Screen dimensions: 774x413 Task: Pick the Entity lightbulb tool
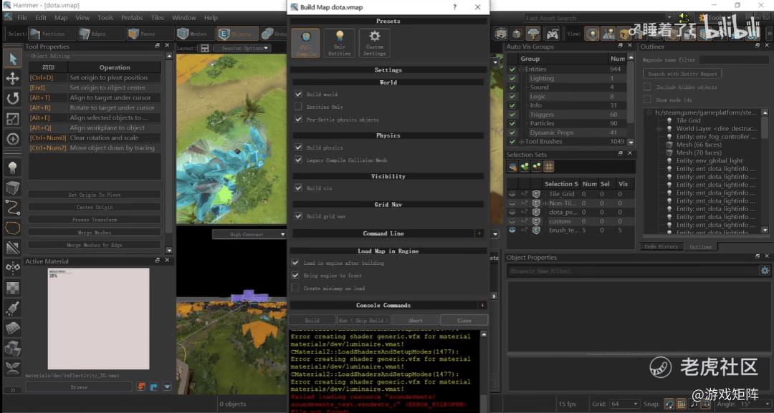[12, 167]
